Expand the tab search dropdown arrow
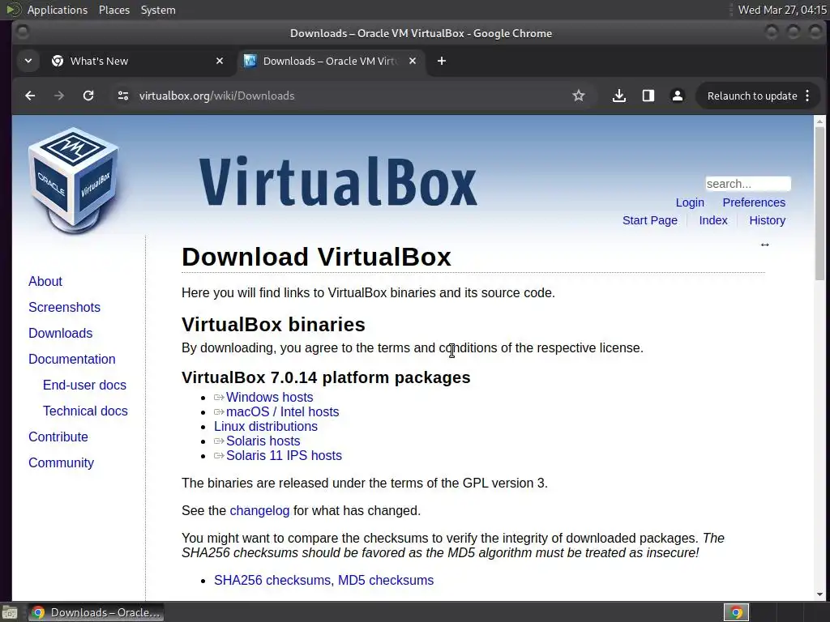Image resolution: width=830 pixels, height=622 pixels. pos(28,61)
